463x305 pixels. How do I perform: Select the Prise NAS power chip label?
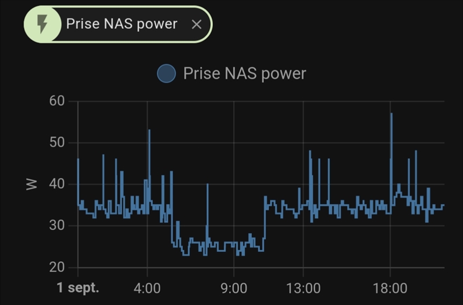[122, 24]
